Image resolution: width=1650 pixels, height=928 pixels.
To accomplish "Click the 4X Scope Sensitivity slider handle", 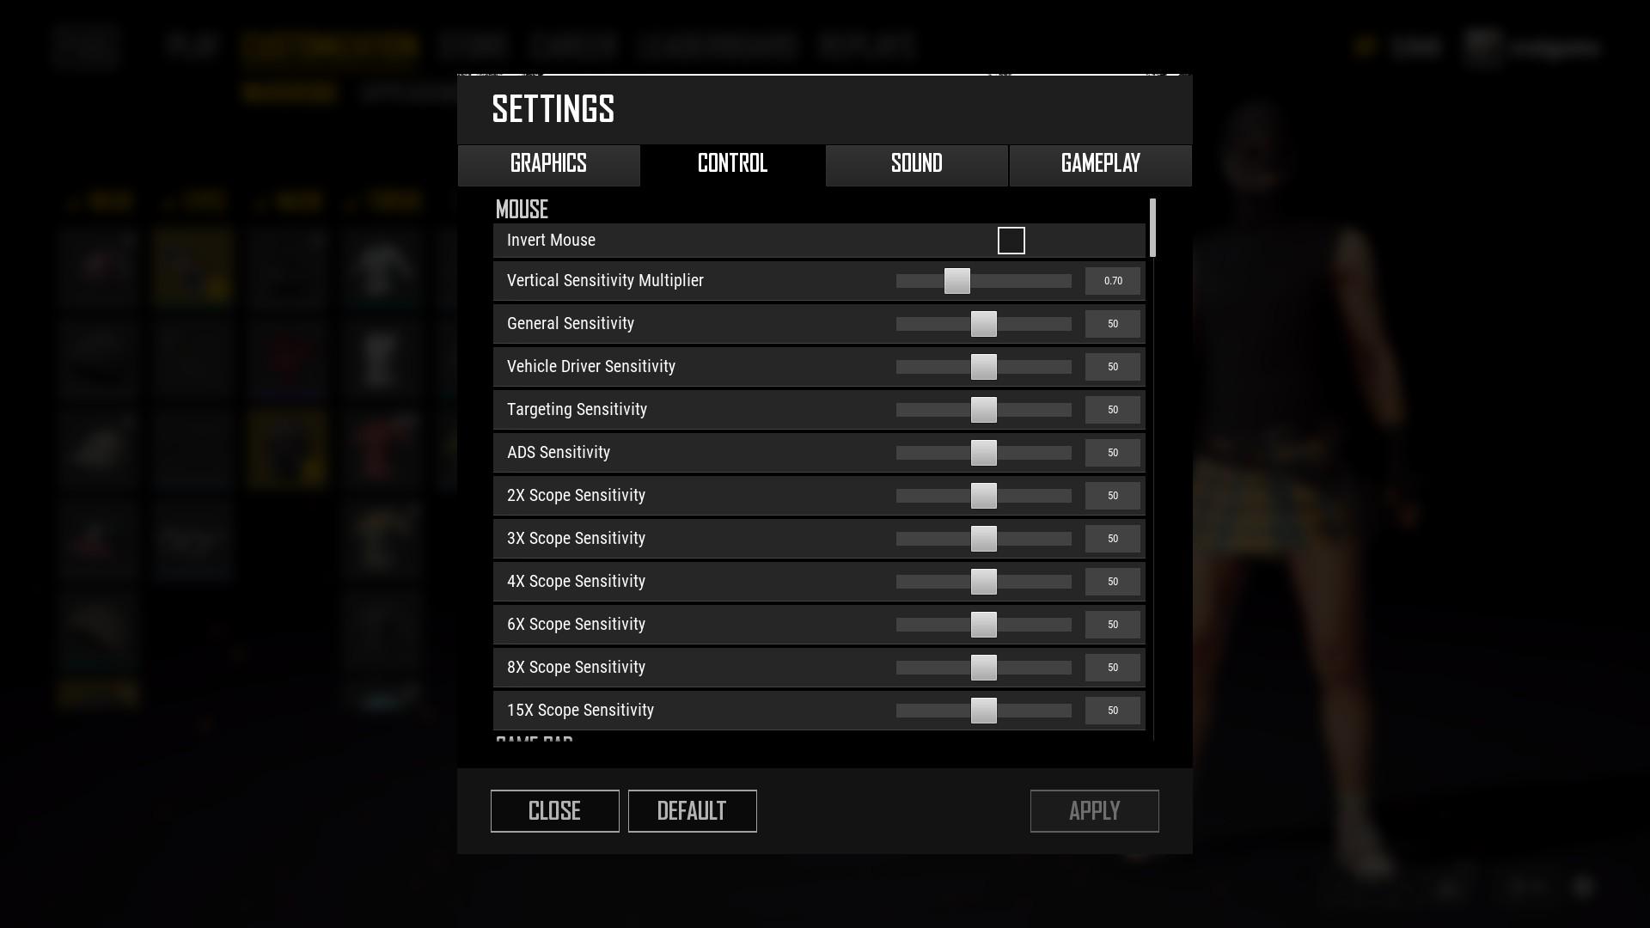I will coord(982,581).
